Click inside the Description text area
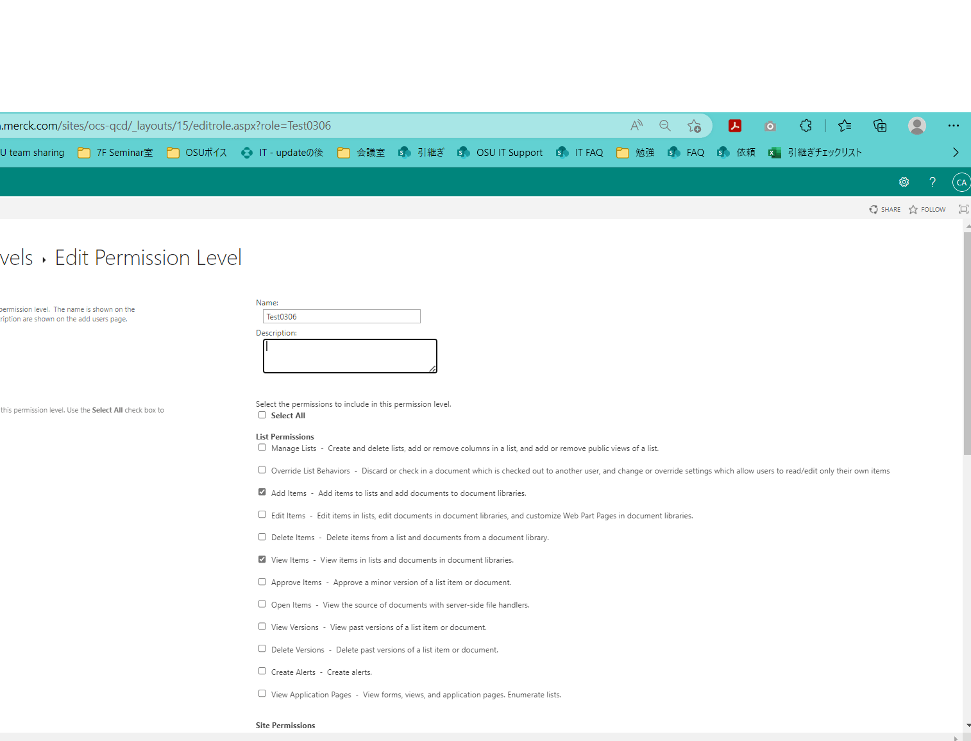The width and height of the screenshot is (971, 741). point(350,356)
